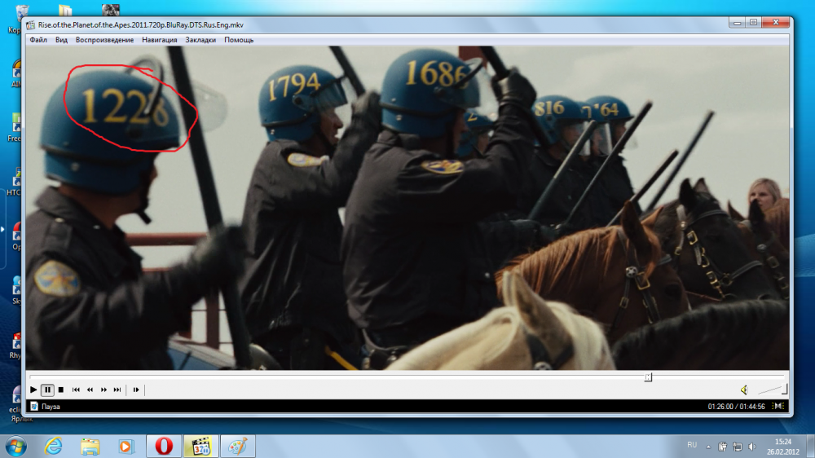Click the RU language indicator

pyautogui.click(x=692, y=445)
